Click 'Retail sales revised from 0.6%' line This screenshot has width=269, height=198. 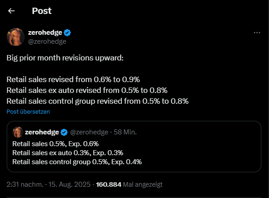point(73,79)
